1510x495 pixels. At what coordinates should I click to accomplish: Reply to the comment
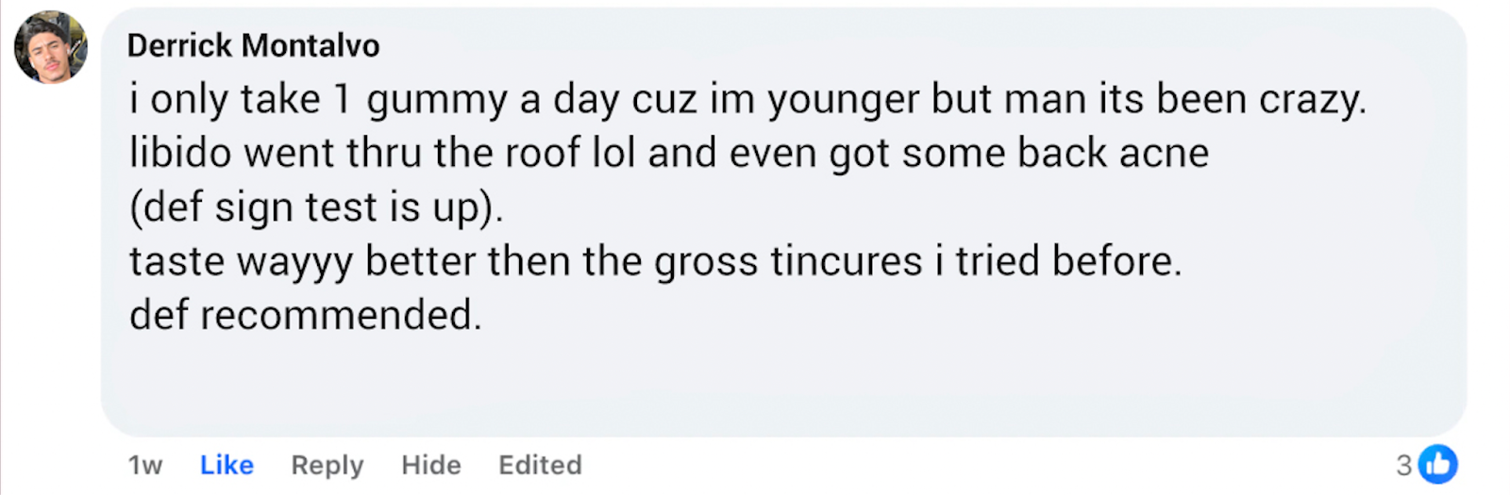click(327, 465)
